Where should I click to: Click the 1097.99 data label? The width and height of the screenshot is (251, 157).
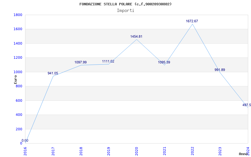(x=81, y=62)
